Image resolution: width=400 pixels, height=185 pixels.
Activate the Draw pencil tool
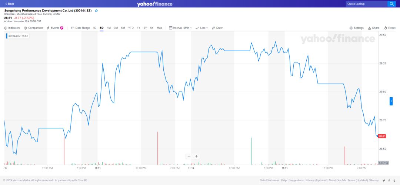pos(217,28)
